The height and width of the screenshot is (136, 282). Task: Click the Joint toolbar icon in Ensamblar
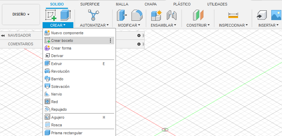pyautogui.click(x=171, y=15)
